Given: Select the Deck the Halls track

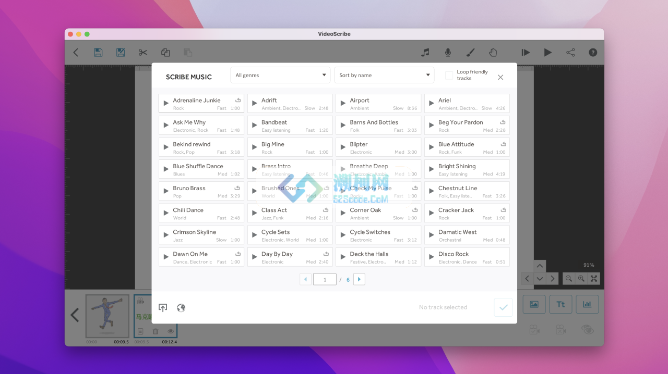Looking at the screenshot, I should (x=378, y=257).
